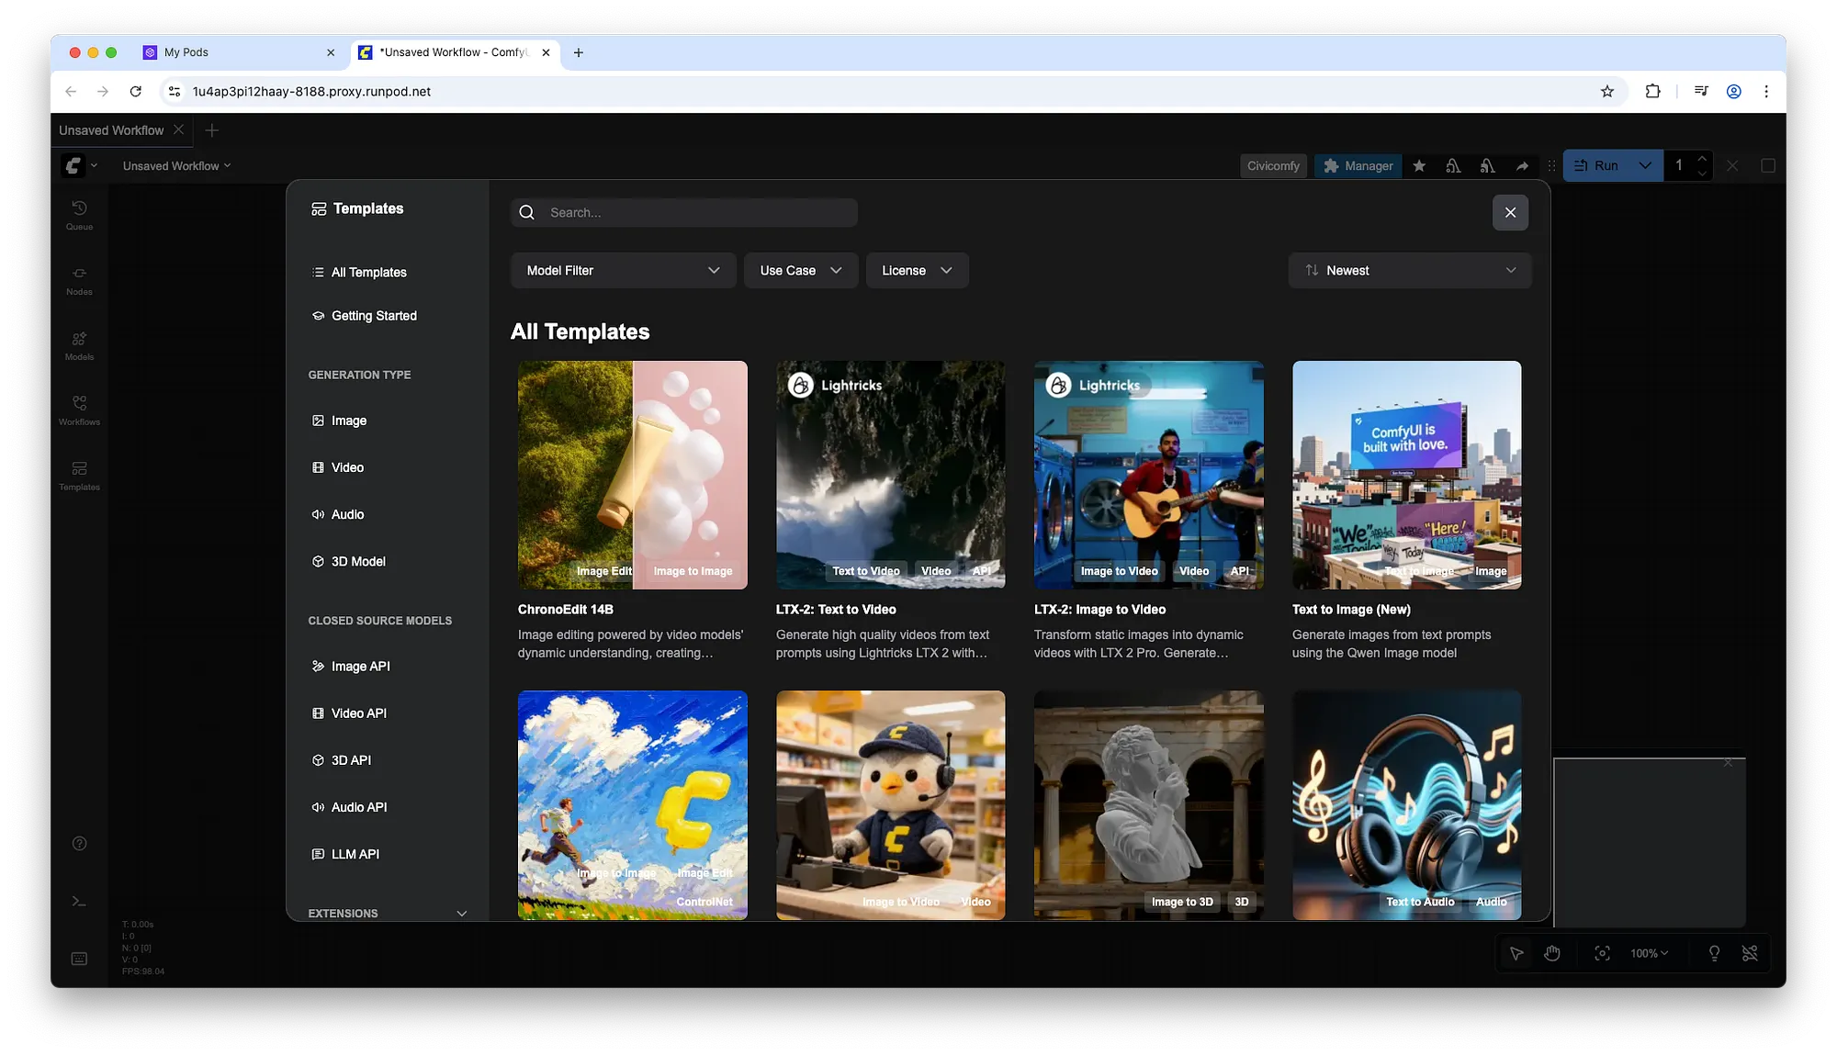This screenshot has height=1055, width=1837.
Task: Open the Models sidebar icon
Action: [x=79, y=345]
